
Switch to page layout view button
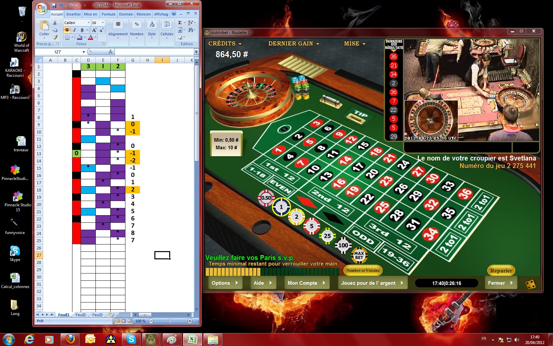pos(124,321)
